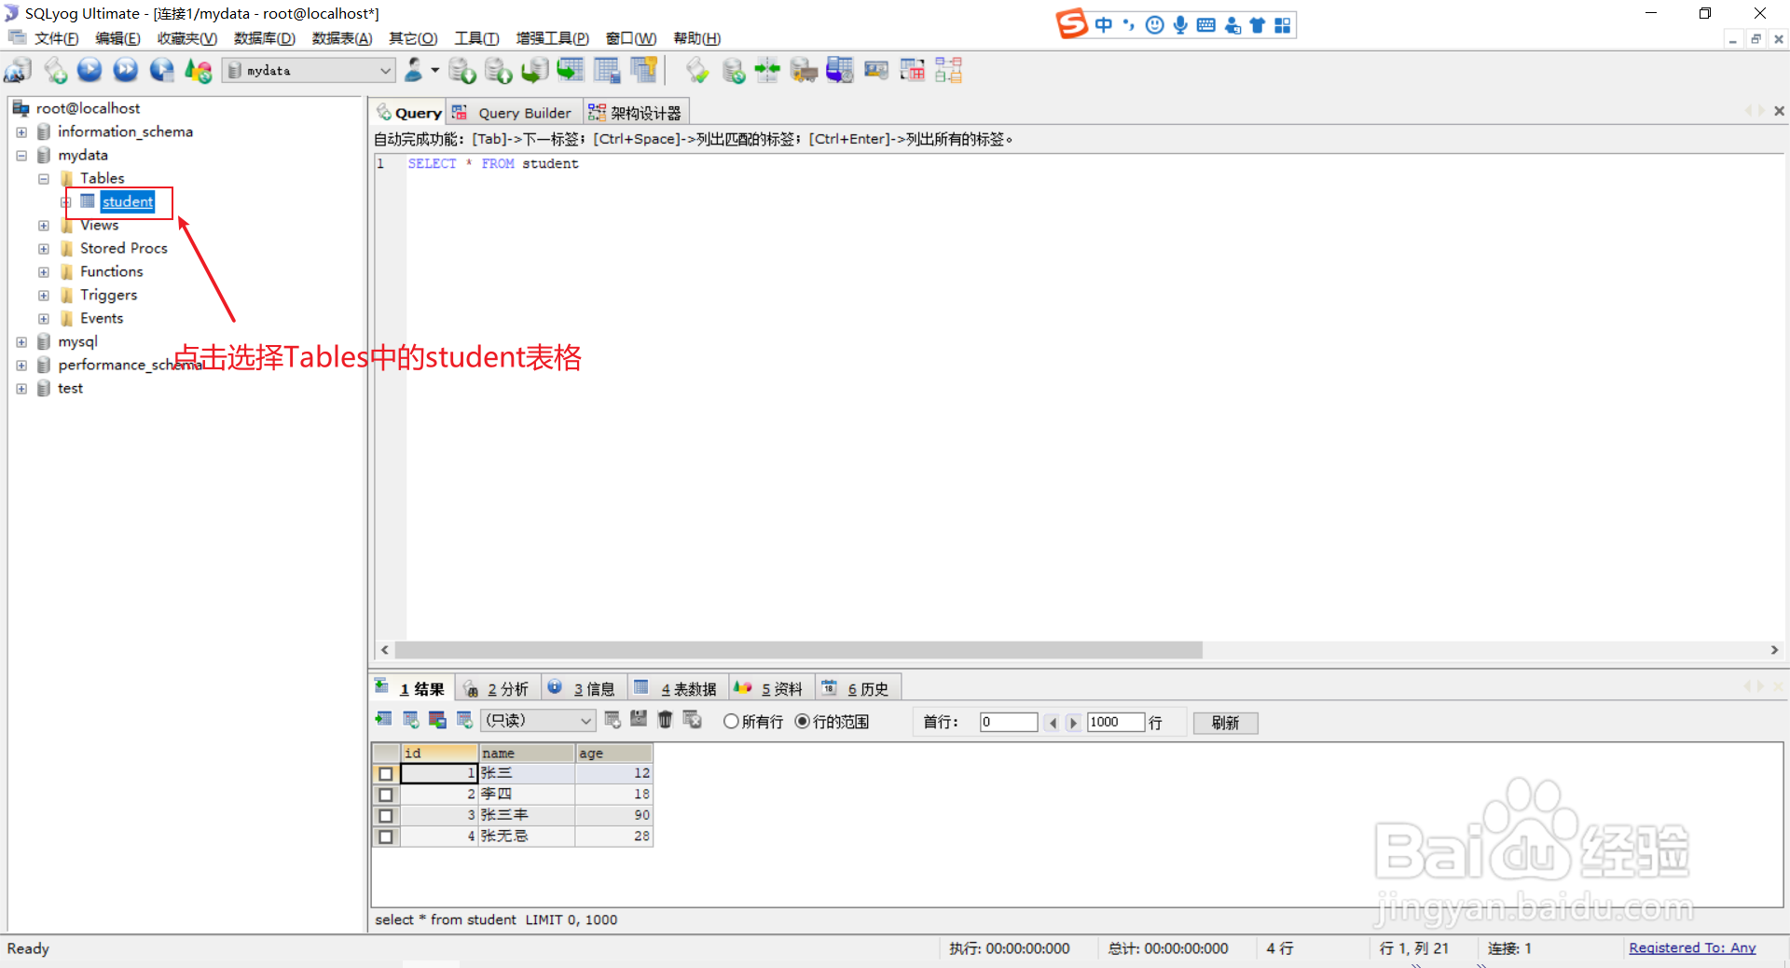
Task: Click Execute and Edit Result icon
Action: coord(161,71)
